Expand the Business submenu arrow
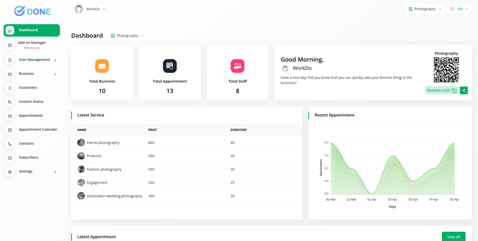 [55, 74]
